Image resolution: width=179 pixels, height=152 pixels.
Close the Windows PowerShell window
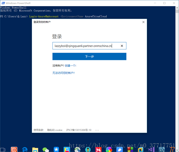[x=174, y=3]
